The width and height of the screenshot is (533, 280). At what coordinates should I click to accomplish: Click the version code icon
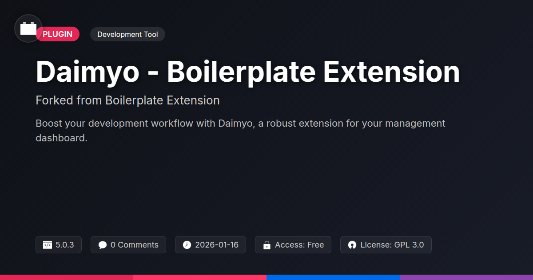[x=48, y=245]
